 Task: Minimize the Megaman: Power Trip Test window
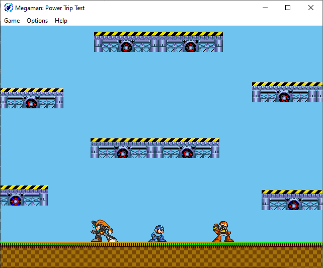coord(265,8)
